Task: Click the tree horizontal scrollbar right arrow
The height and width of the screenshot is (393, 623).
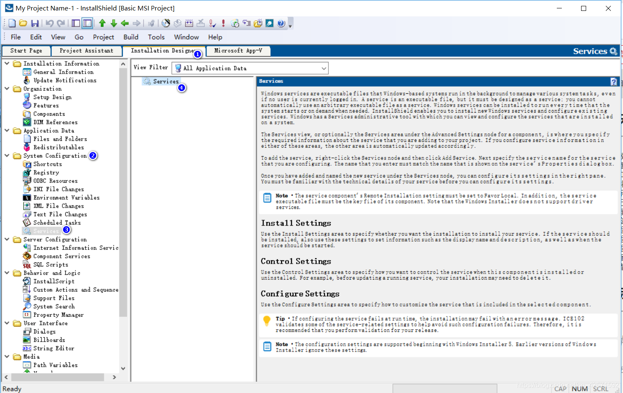Action: coord(114,377)
